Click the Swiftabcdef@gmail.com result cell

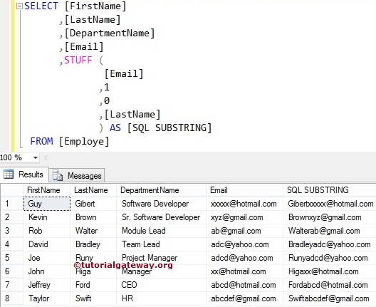click(x=330, y=298)
